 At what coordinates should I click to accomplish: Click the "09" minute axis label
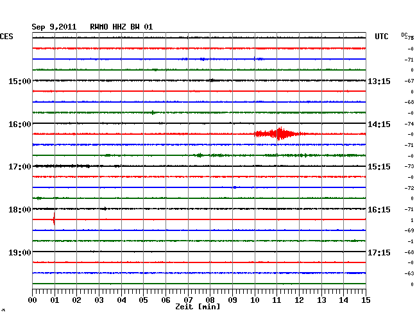(x=232, y=300)
